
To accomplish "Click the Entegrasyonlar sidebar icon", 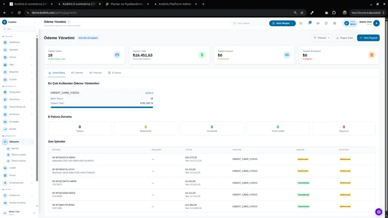I will [x=5, y=183].
